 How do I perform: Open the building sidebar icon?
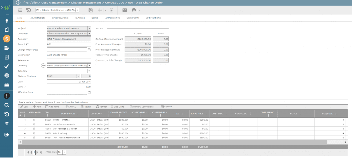tap(7, 57)
